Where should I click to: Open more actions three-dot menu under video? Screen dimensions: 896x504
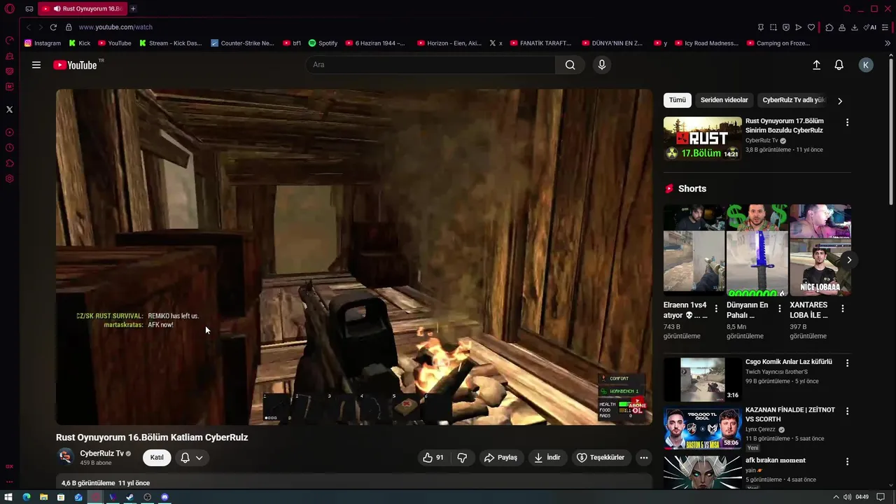click(x=644, y=458)
